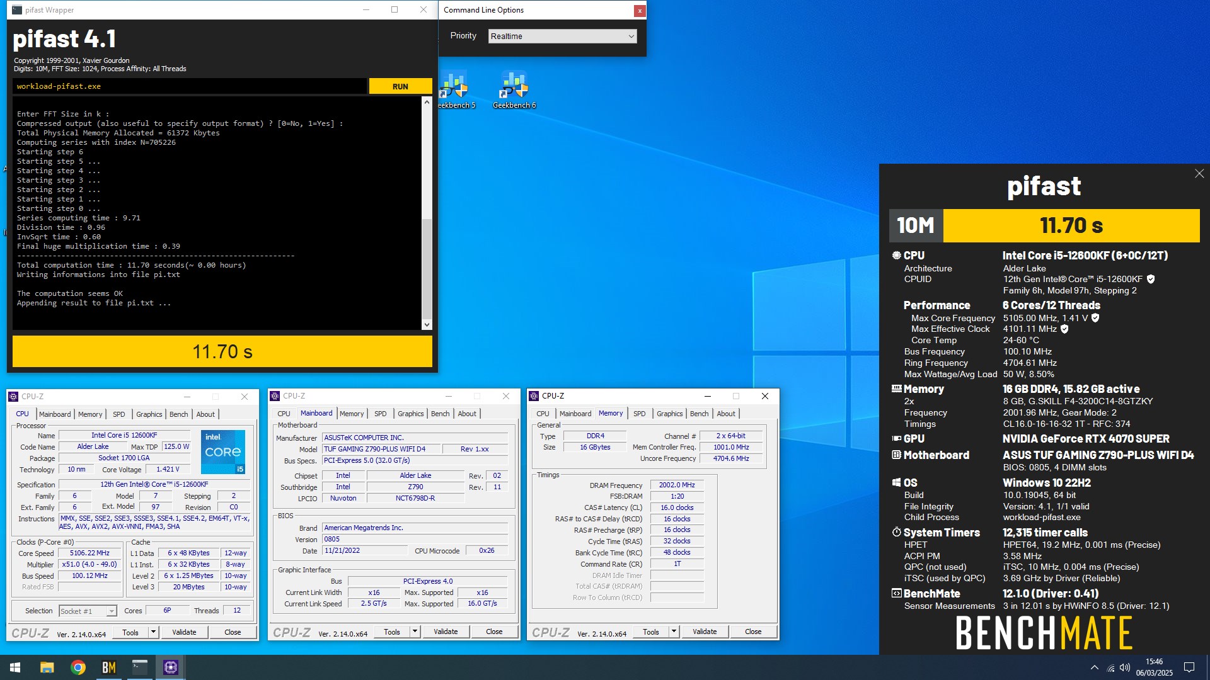Click CAS# Latency value 16.0 clocks

tap(677, 507)
